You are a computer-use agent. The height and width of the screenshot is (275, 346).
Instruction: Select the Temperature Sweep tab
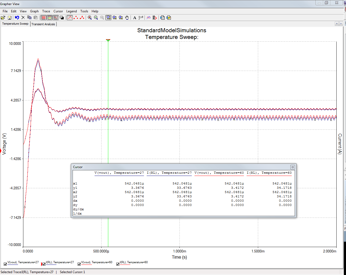pyautogui.click(x=15, y=24)
